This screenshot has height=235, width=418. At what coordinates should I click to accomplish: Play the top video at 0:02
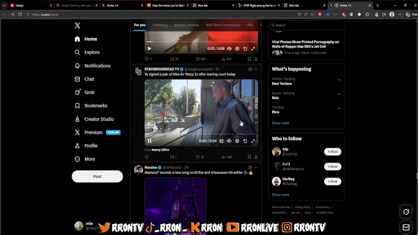click(149, 49)
